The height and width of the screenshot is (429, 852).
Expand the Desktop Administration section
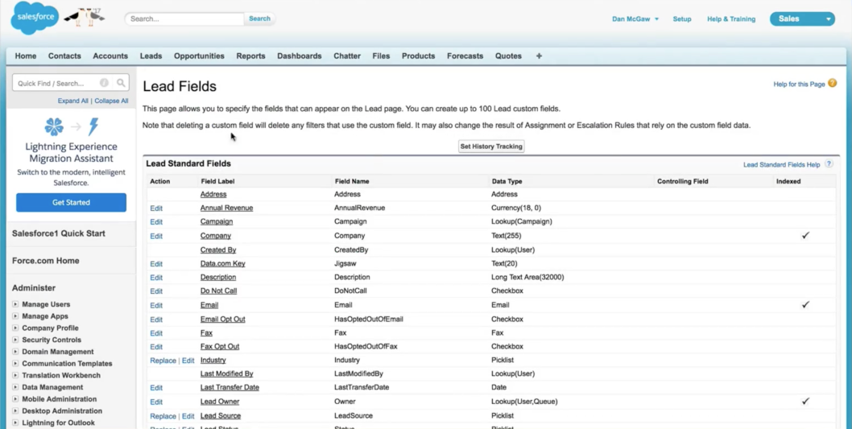pos(15,411)
